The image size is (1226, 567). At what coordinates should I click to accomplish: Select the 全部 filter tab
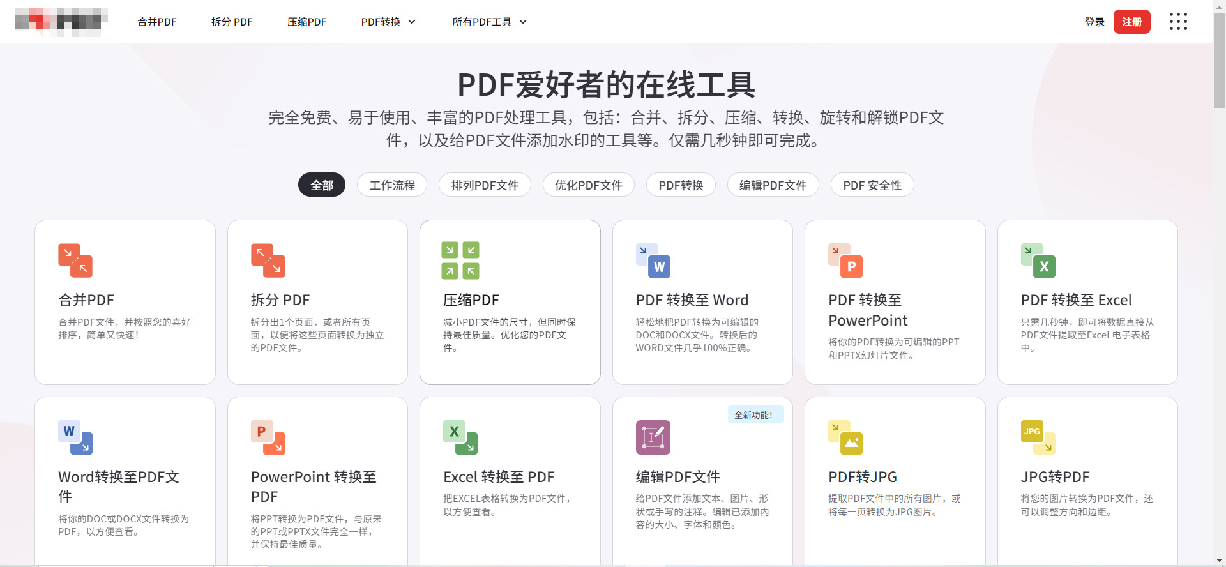(x=322, y=185)
